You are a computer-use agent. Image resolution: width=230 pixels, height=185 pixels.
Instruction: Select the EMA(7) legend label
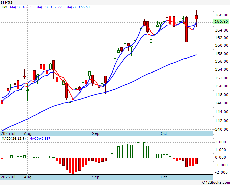[70, 7]
